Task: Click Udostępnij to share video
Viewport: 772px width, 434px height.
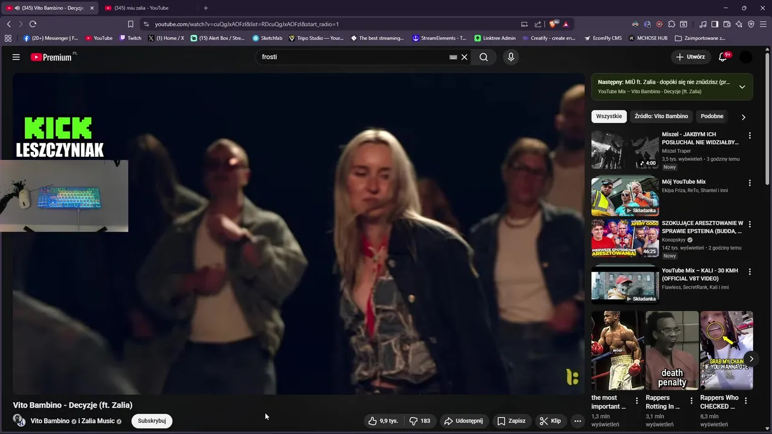Action: 463,421
